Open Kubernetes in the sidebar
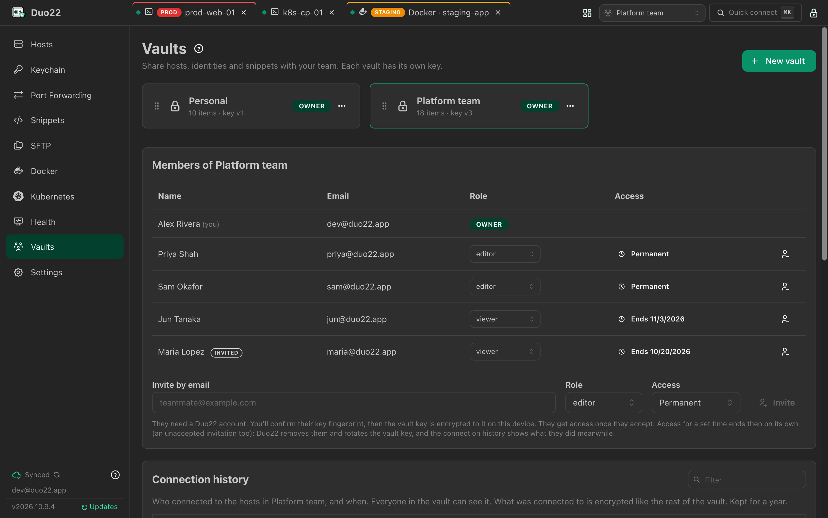 point(65,197)
